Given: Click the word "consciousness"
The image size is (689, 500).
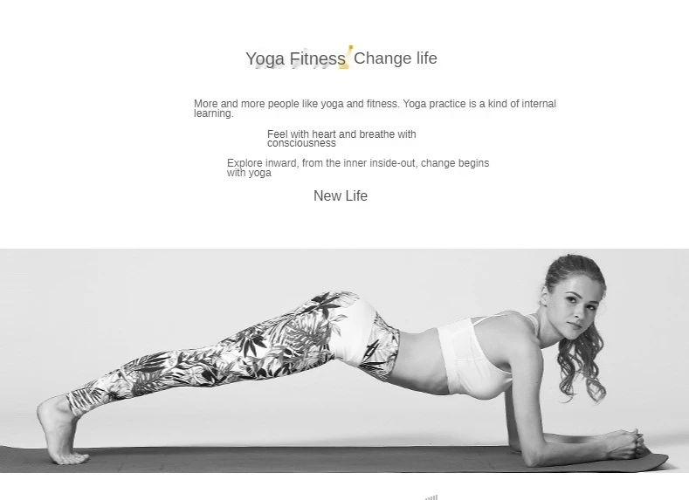Looking at the screenshot, I should coord(301,144).
